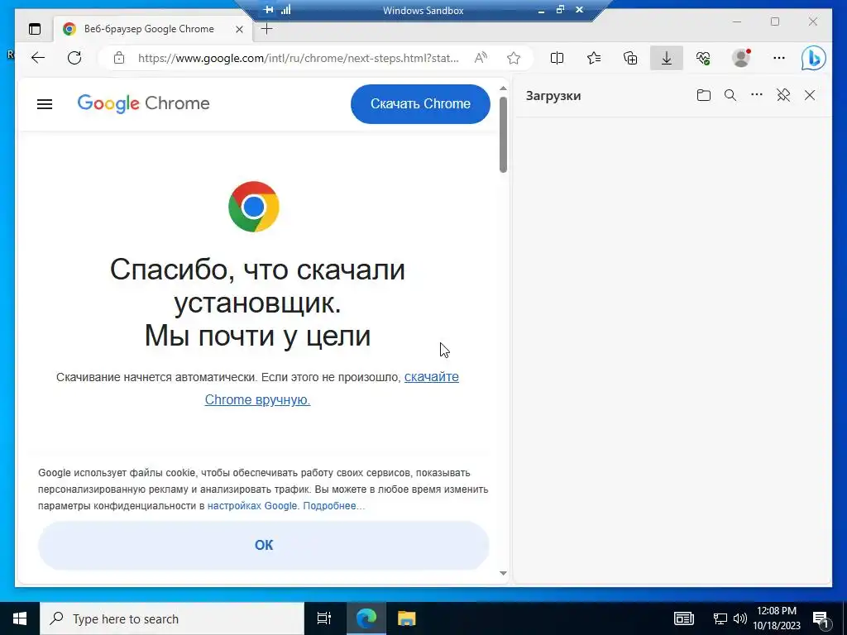
Task: Open File Explorer from taskbar
Action: click(x=407, y=618)
